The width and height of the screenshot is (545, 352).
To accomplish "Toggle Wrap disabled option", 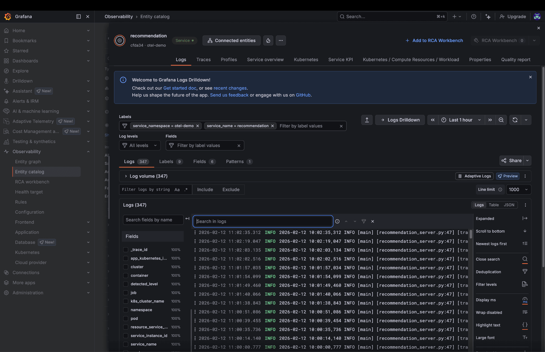I will pyautogui.click(x=502, y=312).
